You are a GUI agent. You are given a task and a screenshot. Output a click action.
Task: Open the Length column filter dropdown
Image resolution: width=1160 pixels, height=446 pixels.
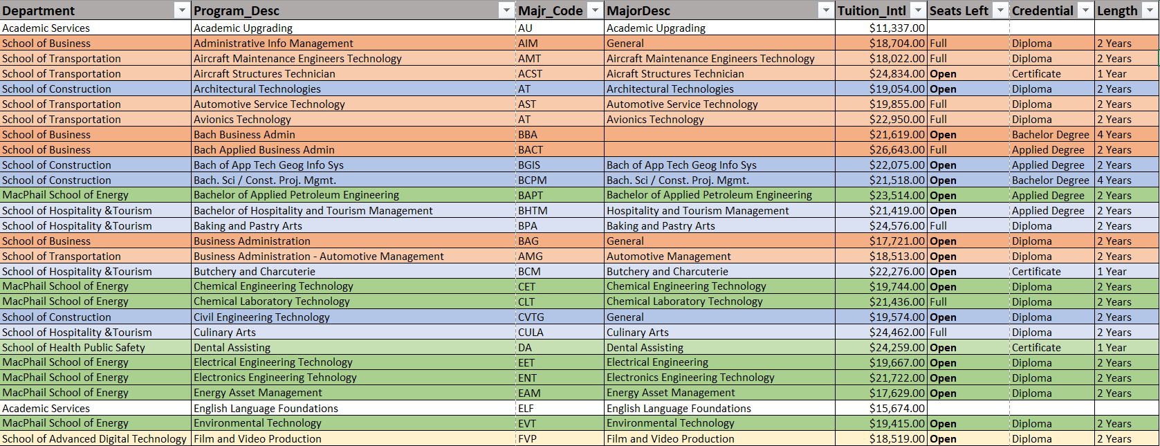click(1150, 10)
